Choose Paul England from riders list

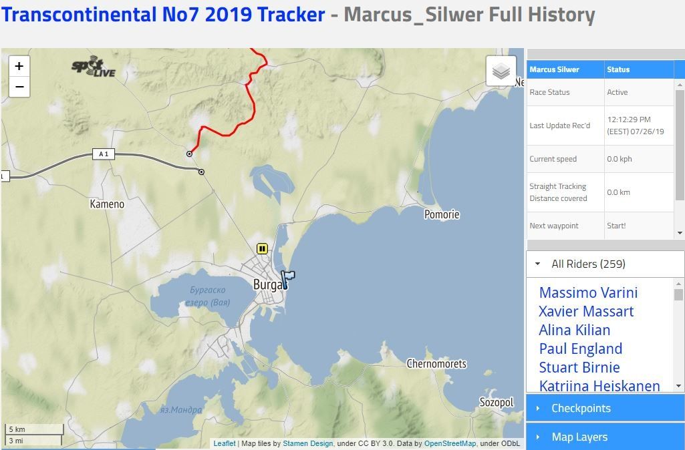pyautogui.click(x=580, y=349)
